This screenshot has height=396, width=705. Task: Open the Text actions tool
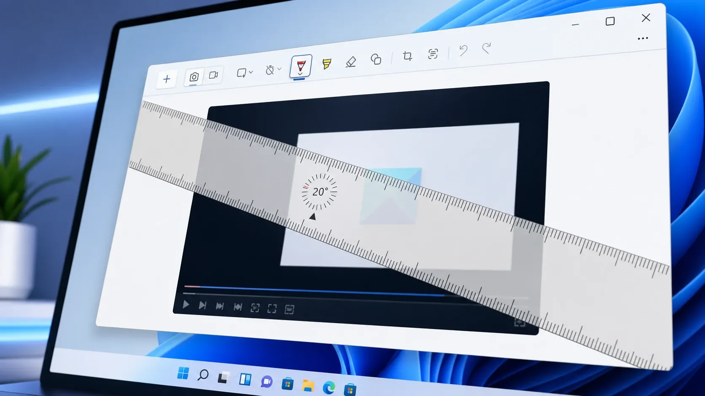[x=433, y=53]
